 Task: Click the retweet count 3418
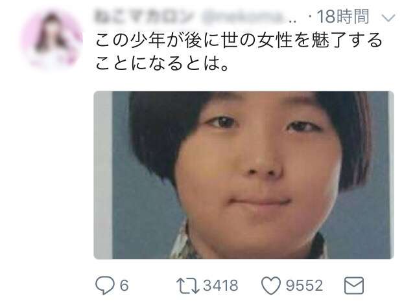tap(220, 286)
